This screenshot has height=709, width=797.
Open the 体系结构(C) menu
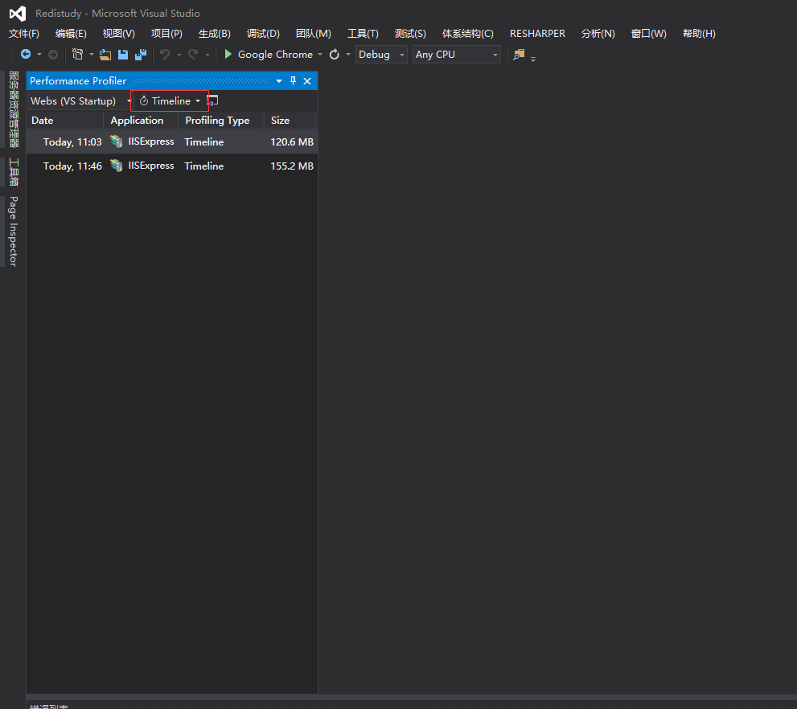coord(467,34)
